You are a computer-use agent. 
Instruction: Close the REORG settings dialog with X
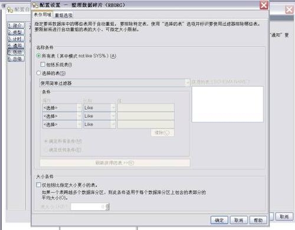[x=264, y=5]
